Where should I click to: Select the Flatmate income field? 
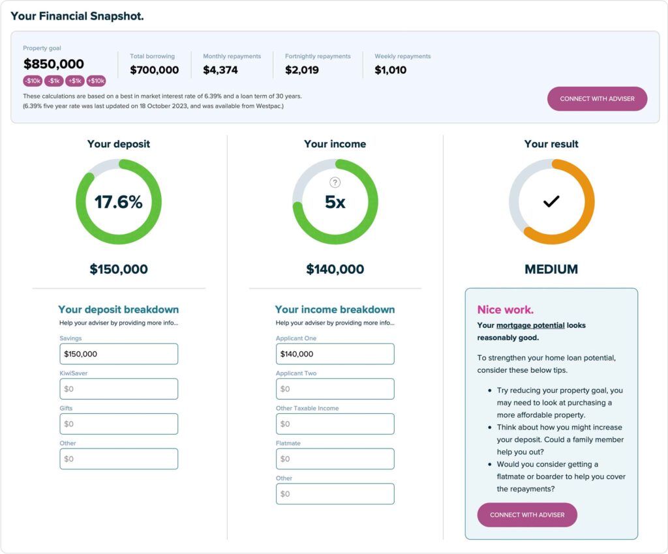pos(335,459)
